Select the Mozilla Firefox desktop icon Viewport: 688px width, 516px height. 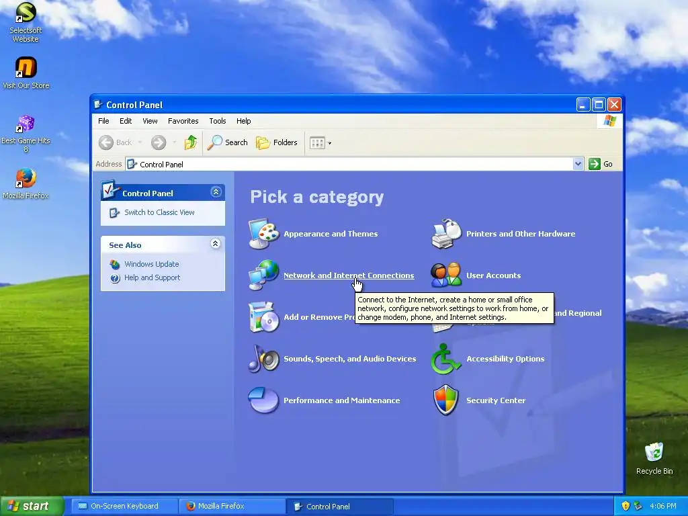pyautogui.click(x=26, y=183)
